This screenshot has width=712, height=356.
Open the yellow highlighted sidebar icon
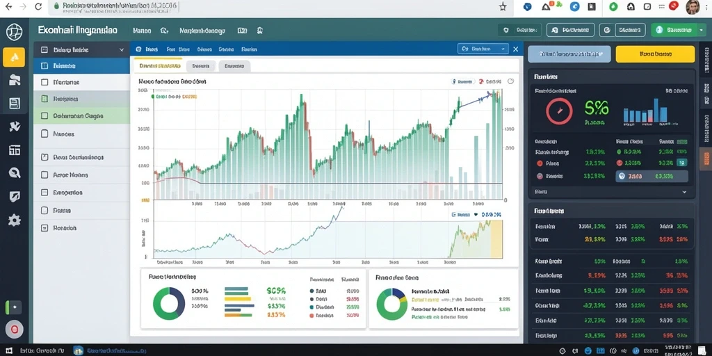(x=14, y=57)
